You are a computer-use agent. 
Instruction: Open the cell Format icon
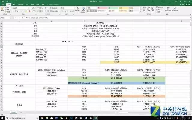153,9
